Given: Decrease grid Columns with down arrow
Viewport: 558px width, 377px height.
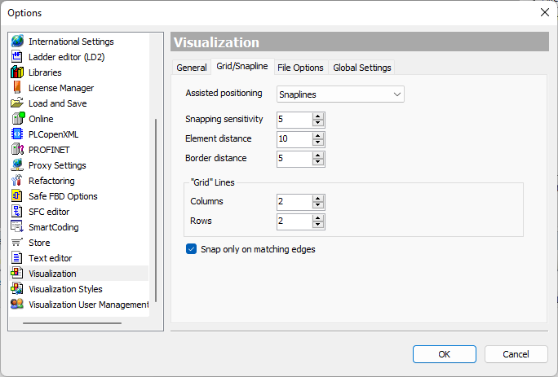Looking at the screenshot, I should (x=318, y=205).
